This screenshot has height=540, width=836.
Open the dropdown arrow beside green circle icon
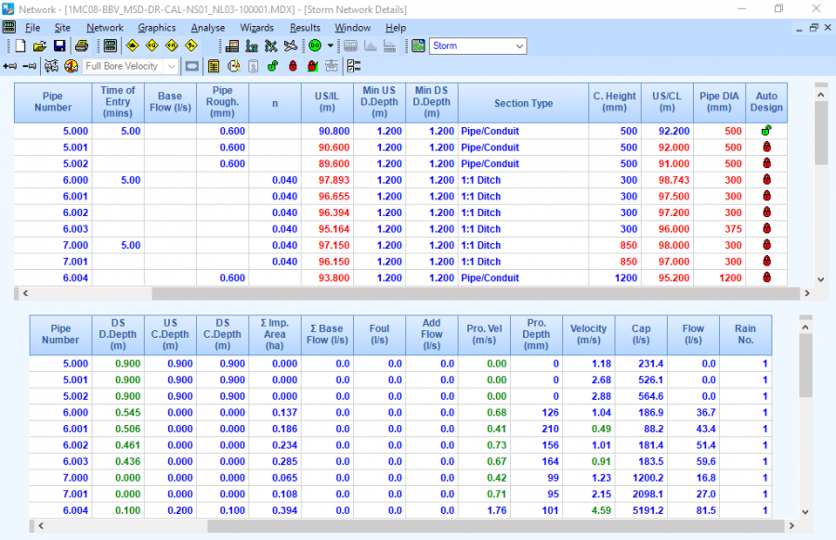coord(330,45)
